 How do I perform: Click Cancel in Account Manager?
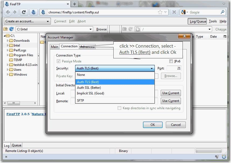(176, 125)
